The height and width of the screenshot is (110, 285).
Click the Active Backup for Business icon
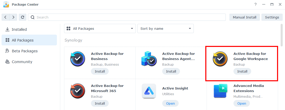coord(78,59)
